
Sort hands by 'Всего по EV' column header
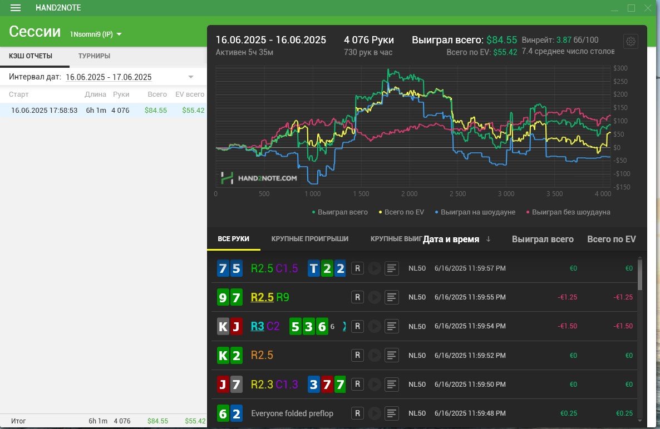coord(611,239)
